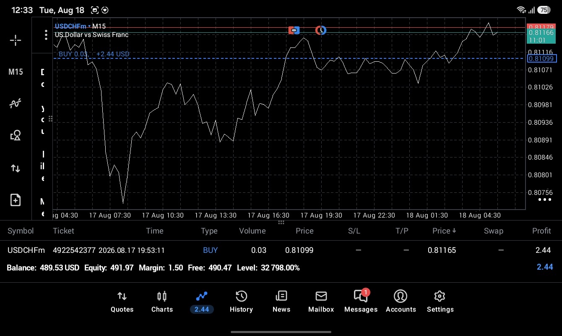The height and width of the screenshot is (336, 562).
Task: Tap the BUY type cell
Action: tap(210, 250)
